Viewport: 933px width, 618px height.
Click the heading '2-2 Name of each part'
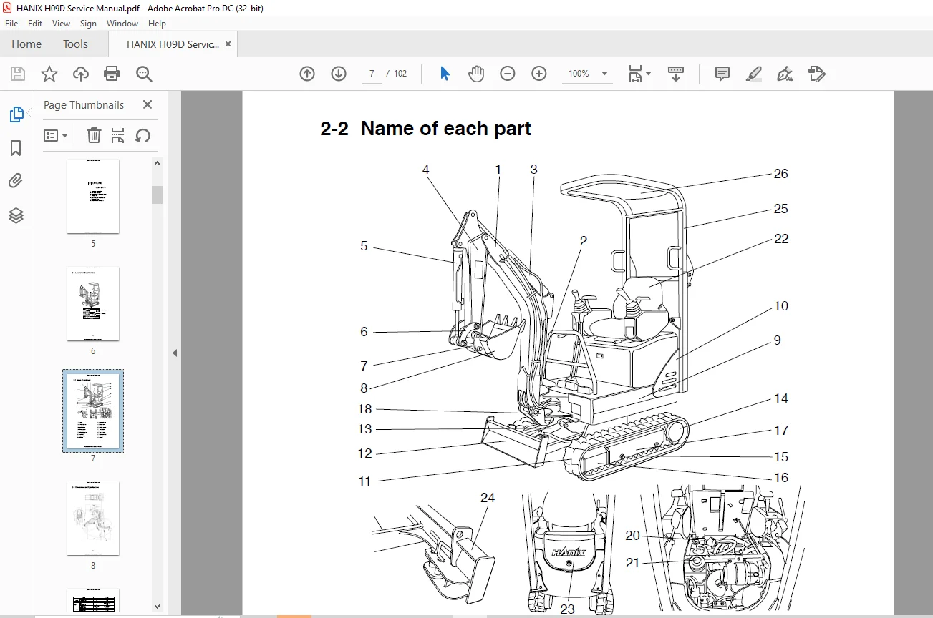(x=425, y=129)
